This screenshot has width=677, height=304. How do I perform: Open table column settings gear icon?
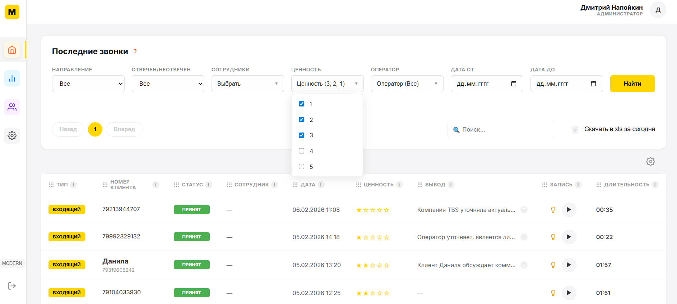[650, 162]
